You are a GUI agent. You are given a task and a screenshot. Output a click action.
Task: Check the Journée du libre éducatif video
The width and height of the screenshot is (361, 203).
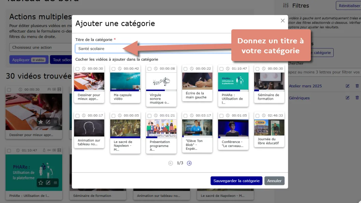click(x=257, y=116)
